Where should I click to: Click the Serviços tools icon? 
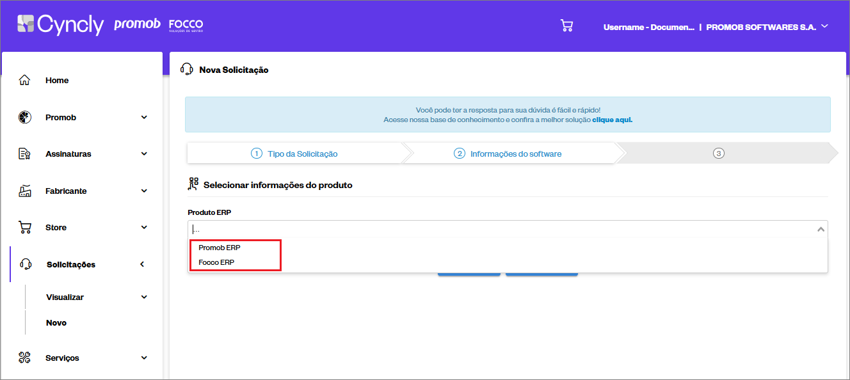25,358
